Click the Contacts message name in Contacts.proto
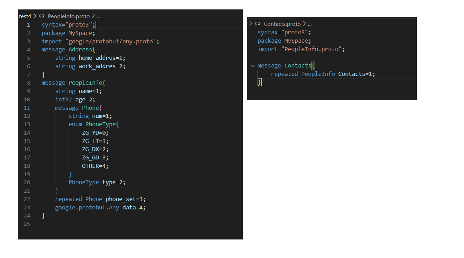The height and width of the screenshot is (258, 464). point(298,66)
